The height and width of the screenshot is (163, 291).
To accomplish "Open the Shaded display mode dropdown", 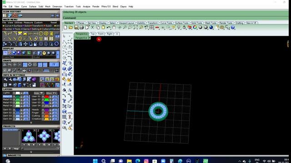I will click(44, 57).
